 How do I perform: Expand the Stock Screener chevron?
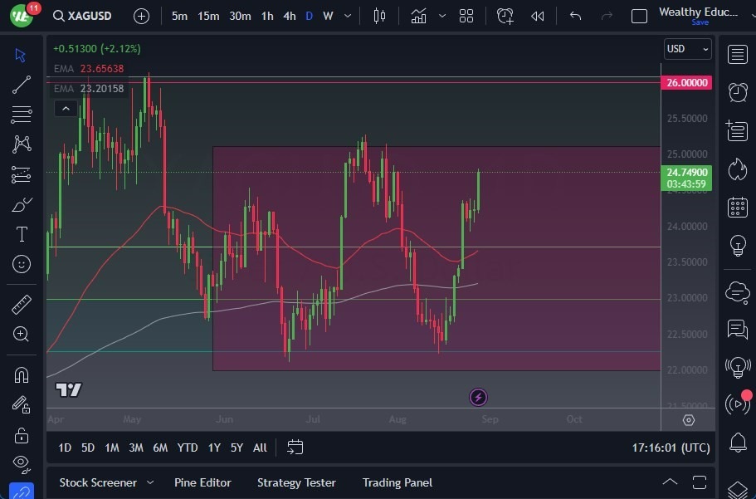pos(150,482)
